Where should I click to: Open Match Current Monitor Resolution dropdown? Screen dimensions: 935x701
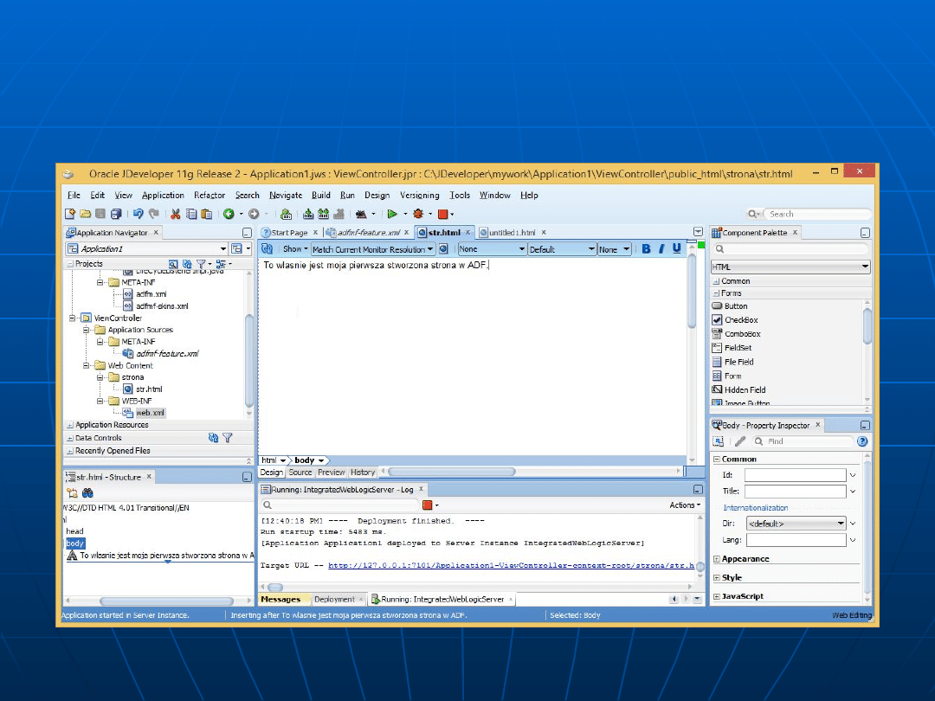point(372,249)
